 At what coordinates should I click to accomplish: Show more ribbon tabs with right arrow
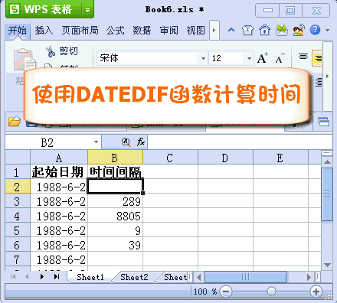click(x=214, y=31)
